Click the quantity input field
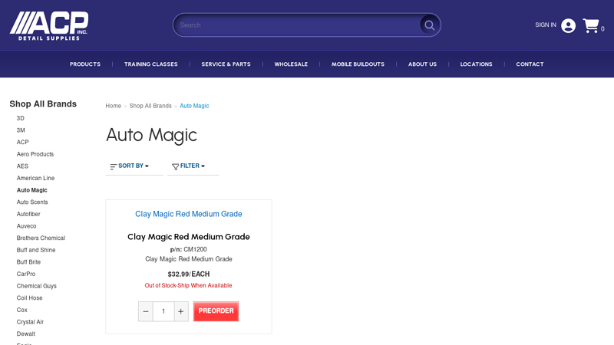The width and height of the screenshot is (614, 345). coord(163,311)
